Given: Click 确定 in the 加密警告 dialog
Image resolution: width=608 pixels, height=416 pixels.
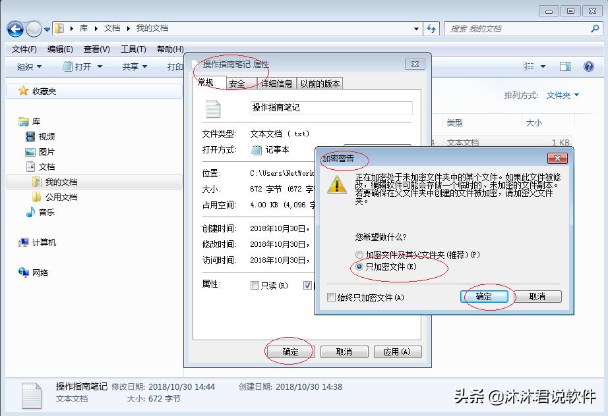Looking at the screenshot, I should coord(486,296).
